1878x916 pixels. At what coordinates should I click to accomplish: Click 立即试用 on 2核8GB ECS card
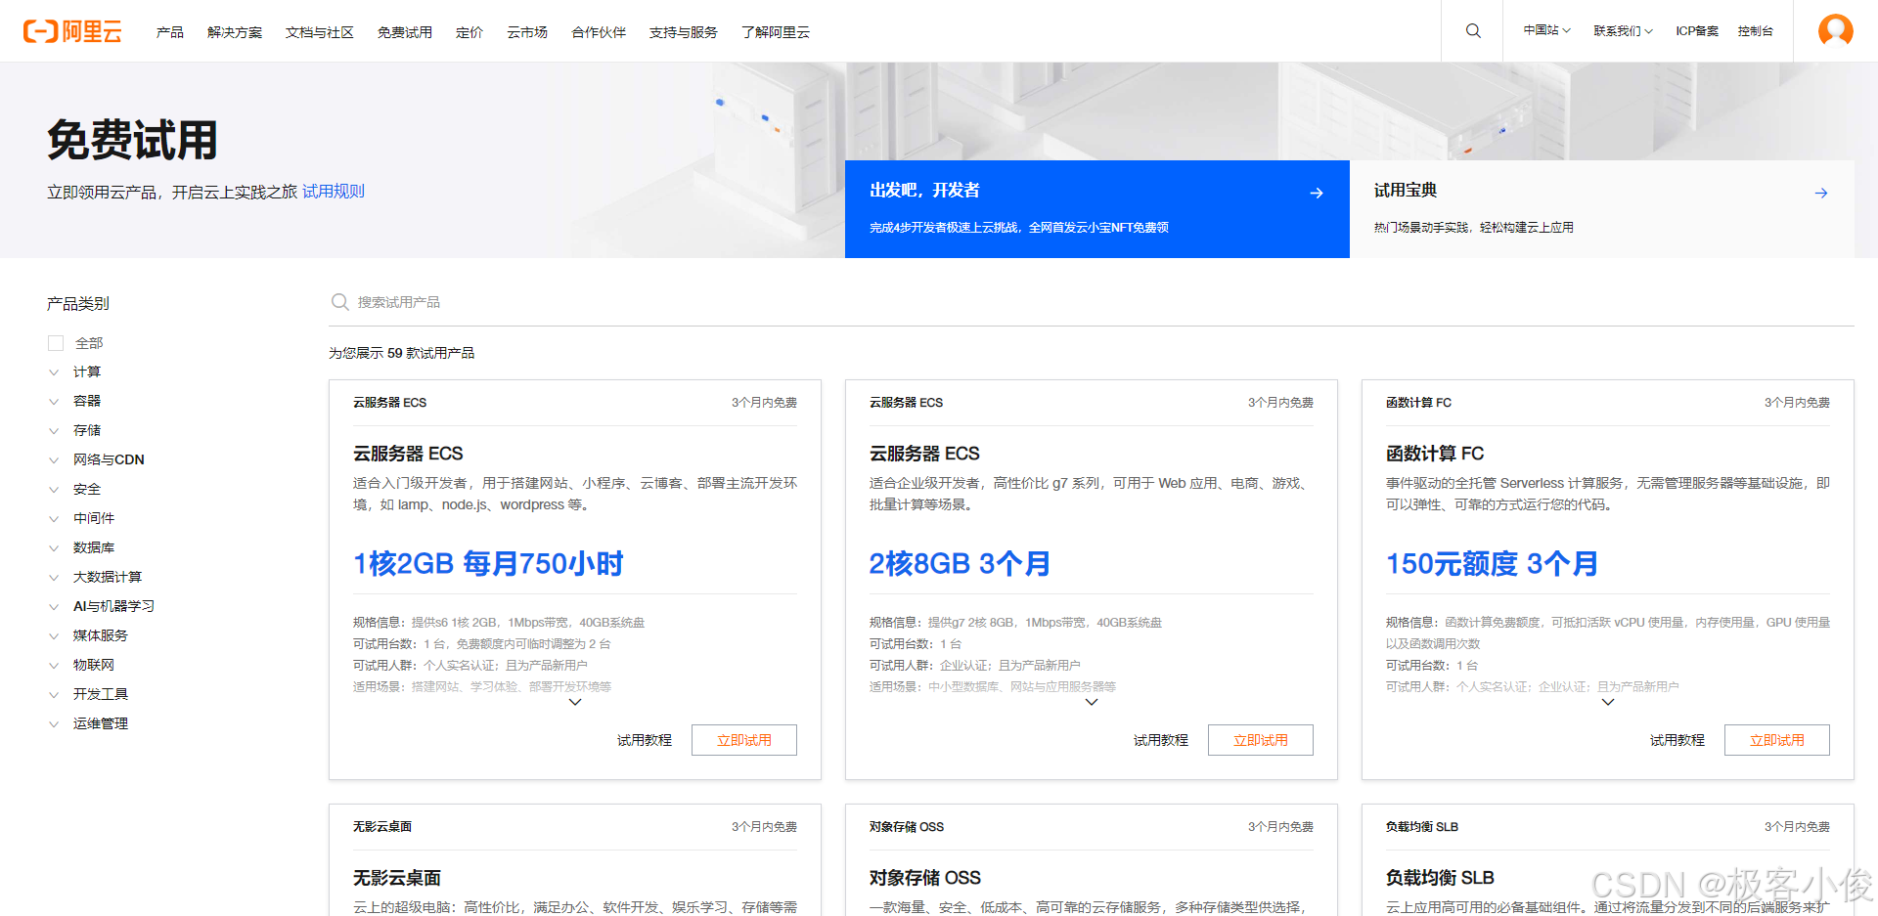pyautogui.click(x=1261, y=740)
